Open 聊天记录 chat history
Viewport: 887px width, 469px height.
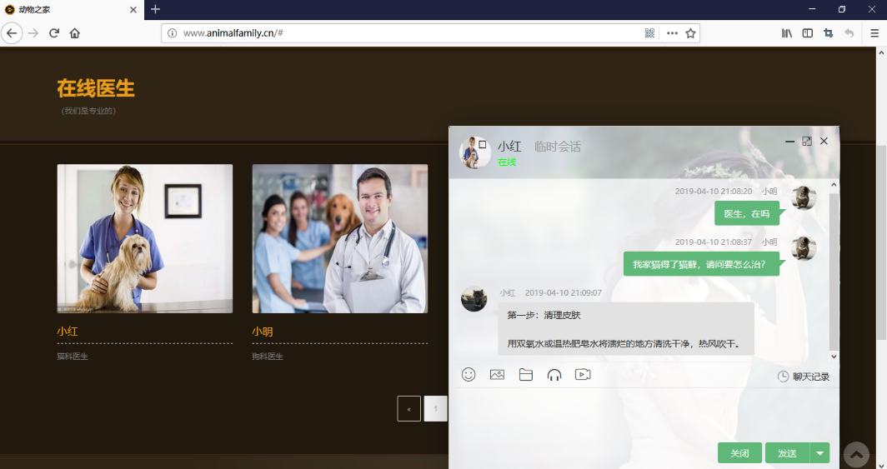coord(804,377)
